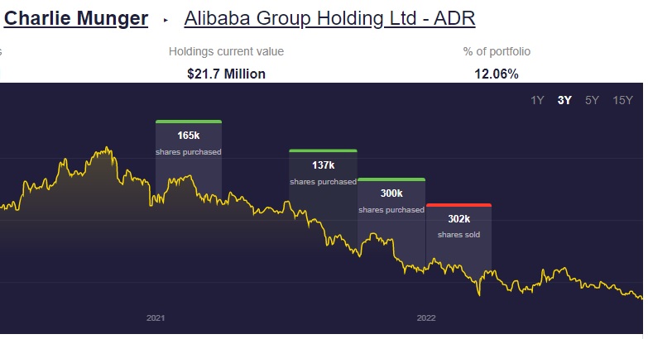Viewport: 648px width, 339px height.
Task: Click the Holdings current value label
Action: click(226, 51)
